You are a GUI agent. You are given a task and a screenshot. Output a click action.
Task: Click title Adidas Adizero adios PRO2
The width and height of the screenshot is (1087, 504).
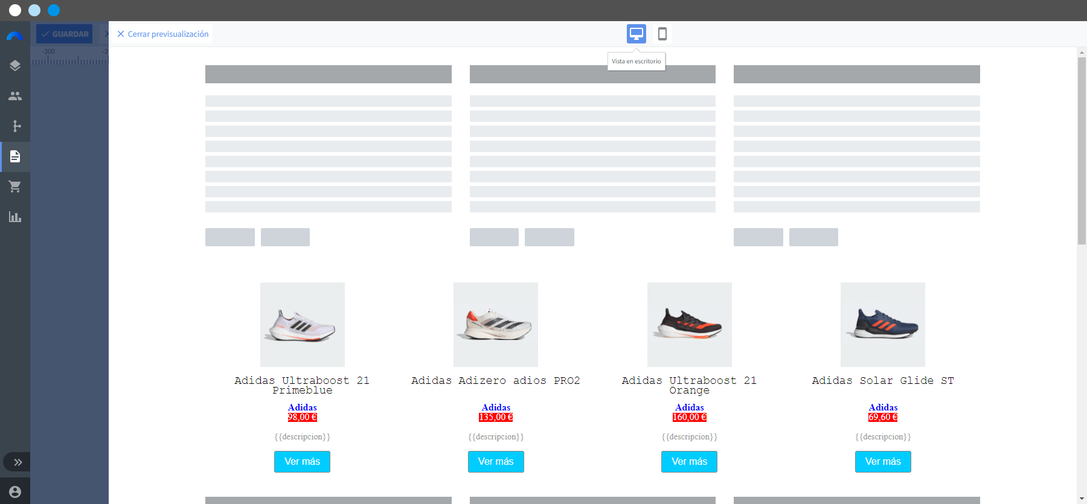(x=496, y=380)
